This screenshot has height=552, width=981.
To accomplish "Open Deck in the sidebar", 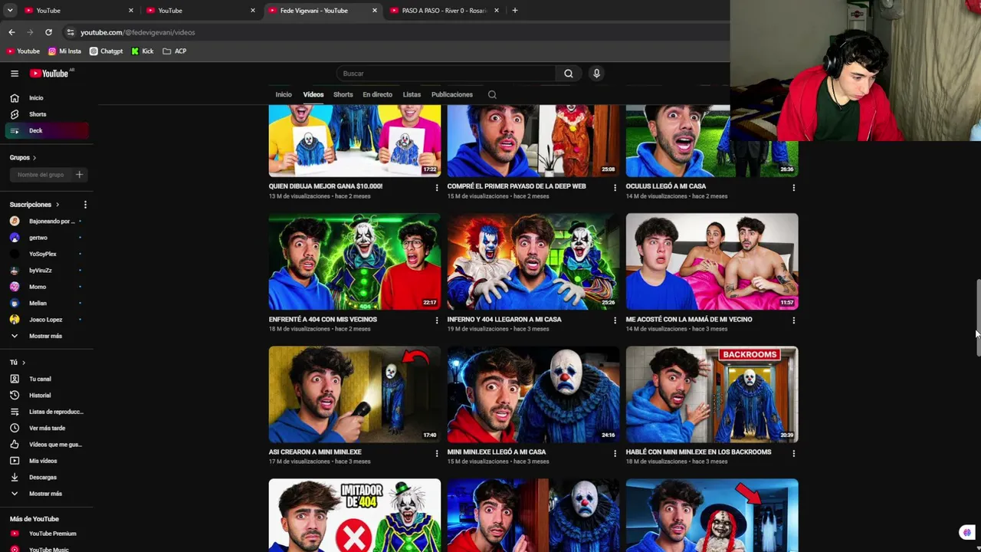I will 46,130.
